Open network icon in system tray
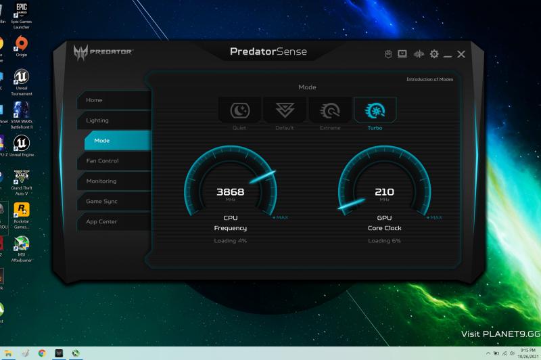Image resolution: width=541 pixels, height=360 pixels. 504,353
